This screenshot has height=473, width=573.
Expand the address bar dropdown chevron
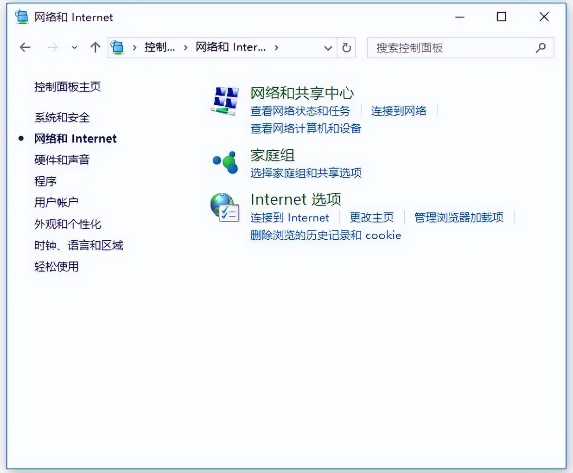(328, 48)
